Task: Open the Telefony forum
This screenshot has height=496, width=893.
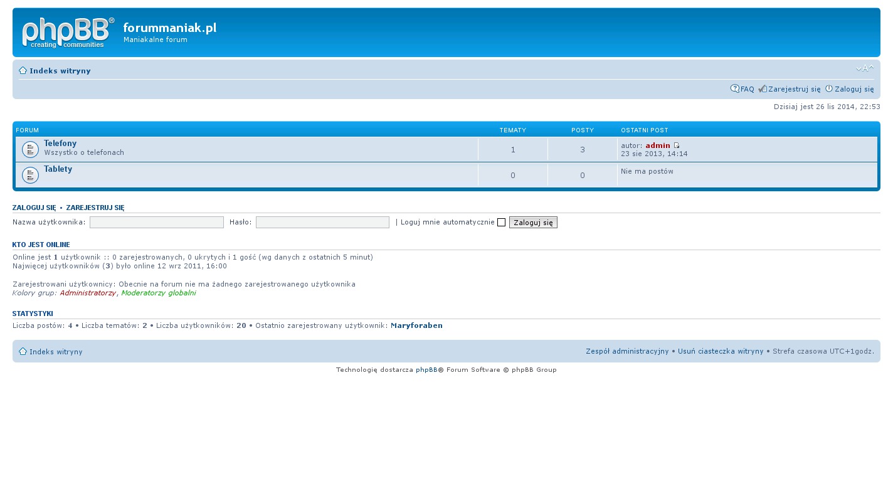Action: coord(60,144)
